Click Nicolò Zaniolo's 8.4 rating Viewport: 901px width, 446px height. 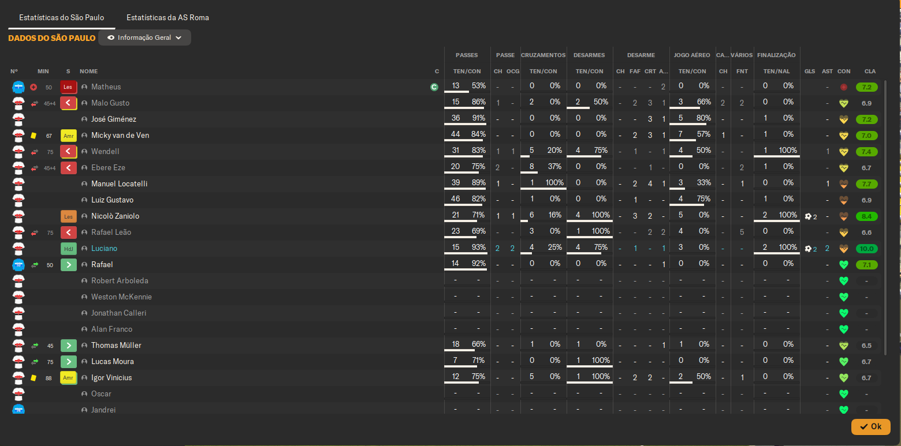coord(867,216)
